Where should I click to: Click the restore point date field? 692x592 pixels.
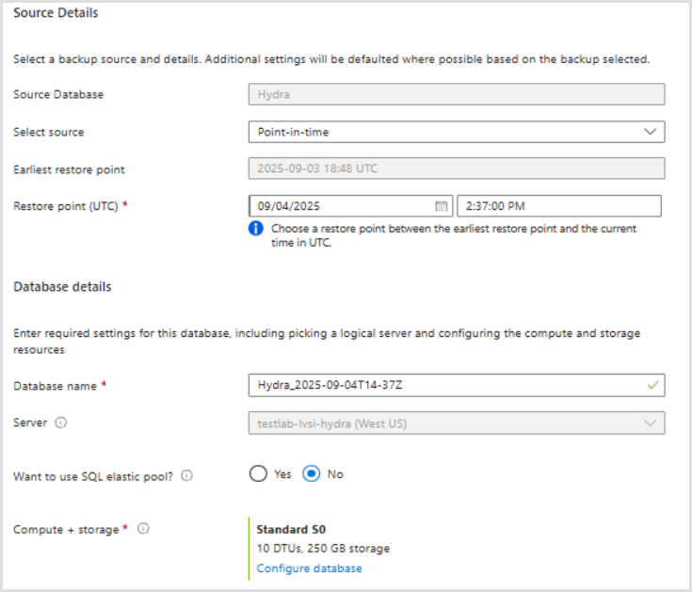point(339,206)
